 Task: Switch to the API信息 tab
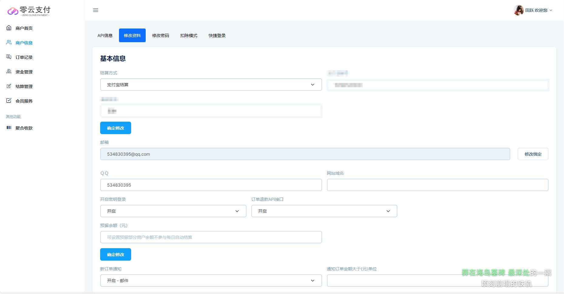tap(105, 35)
